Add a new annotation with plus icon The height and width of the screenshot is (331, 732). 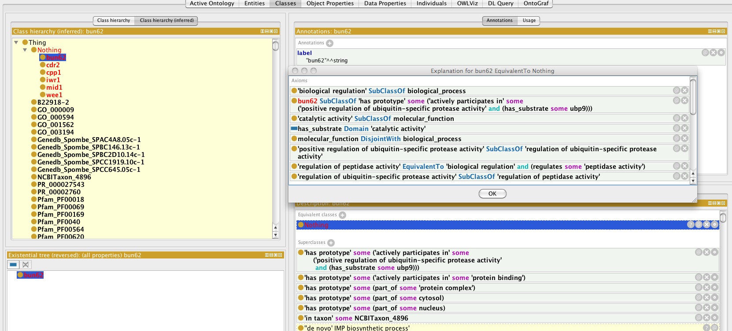[x=329, y=43]
